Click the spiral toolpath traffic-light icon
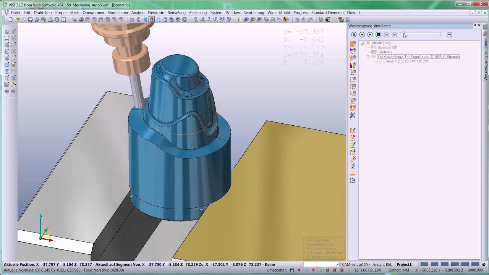Screen dimensions: 489x275 (x=353, y=58)
